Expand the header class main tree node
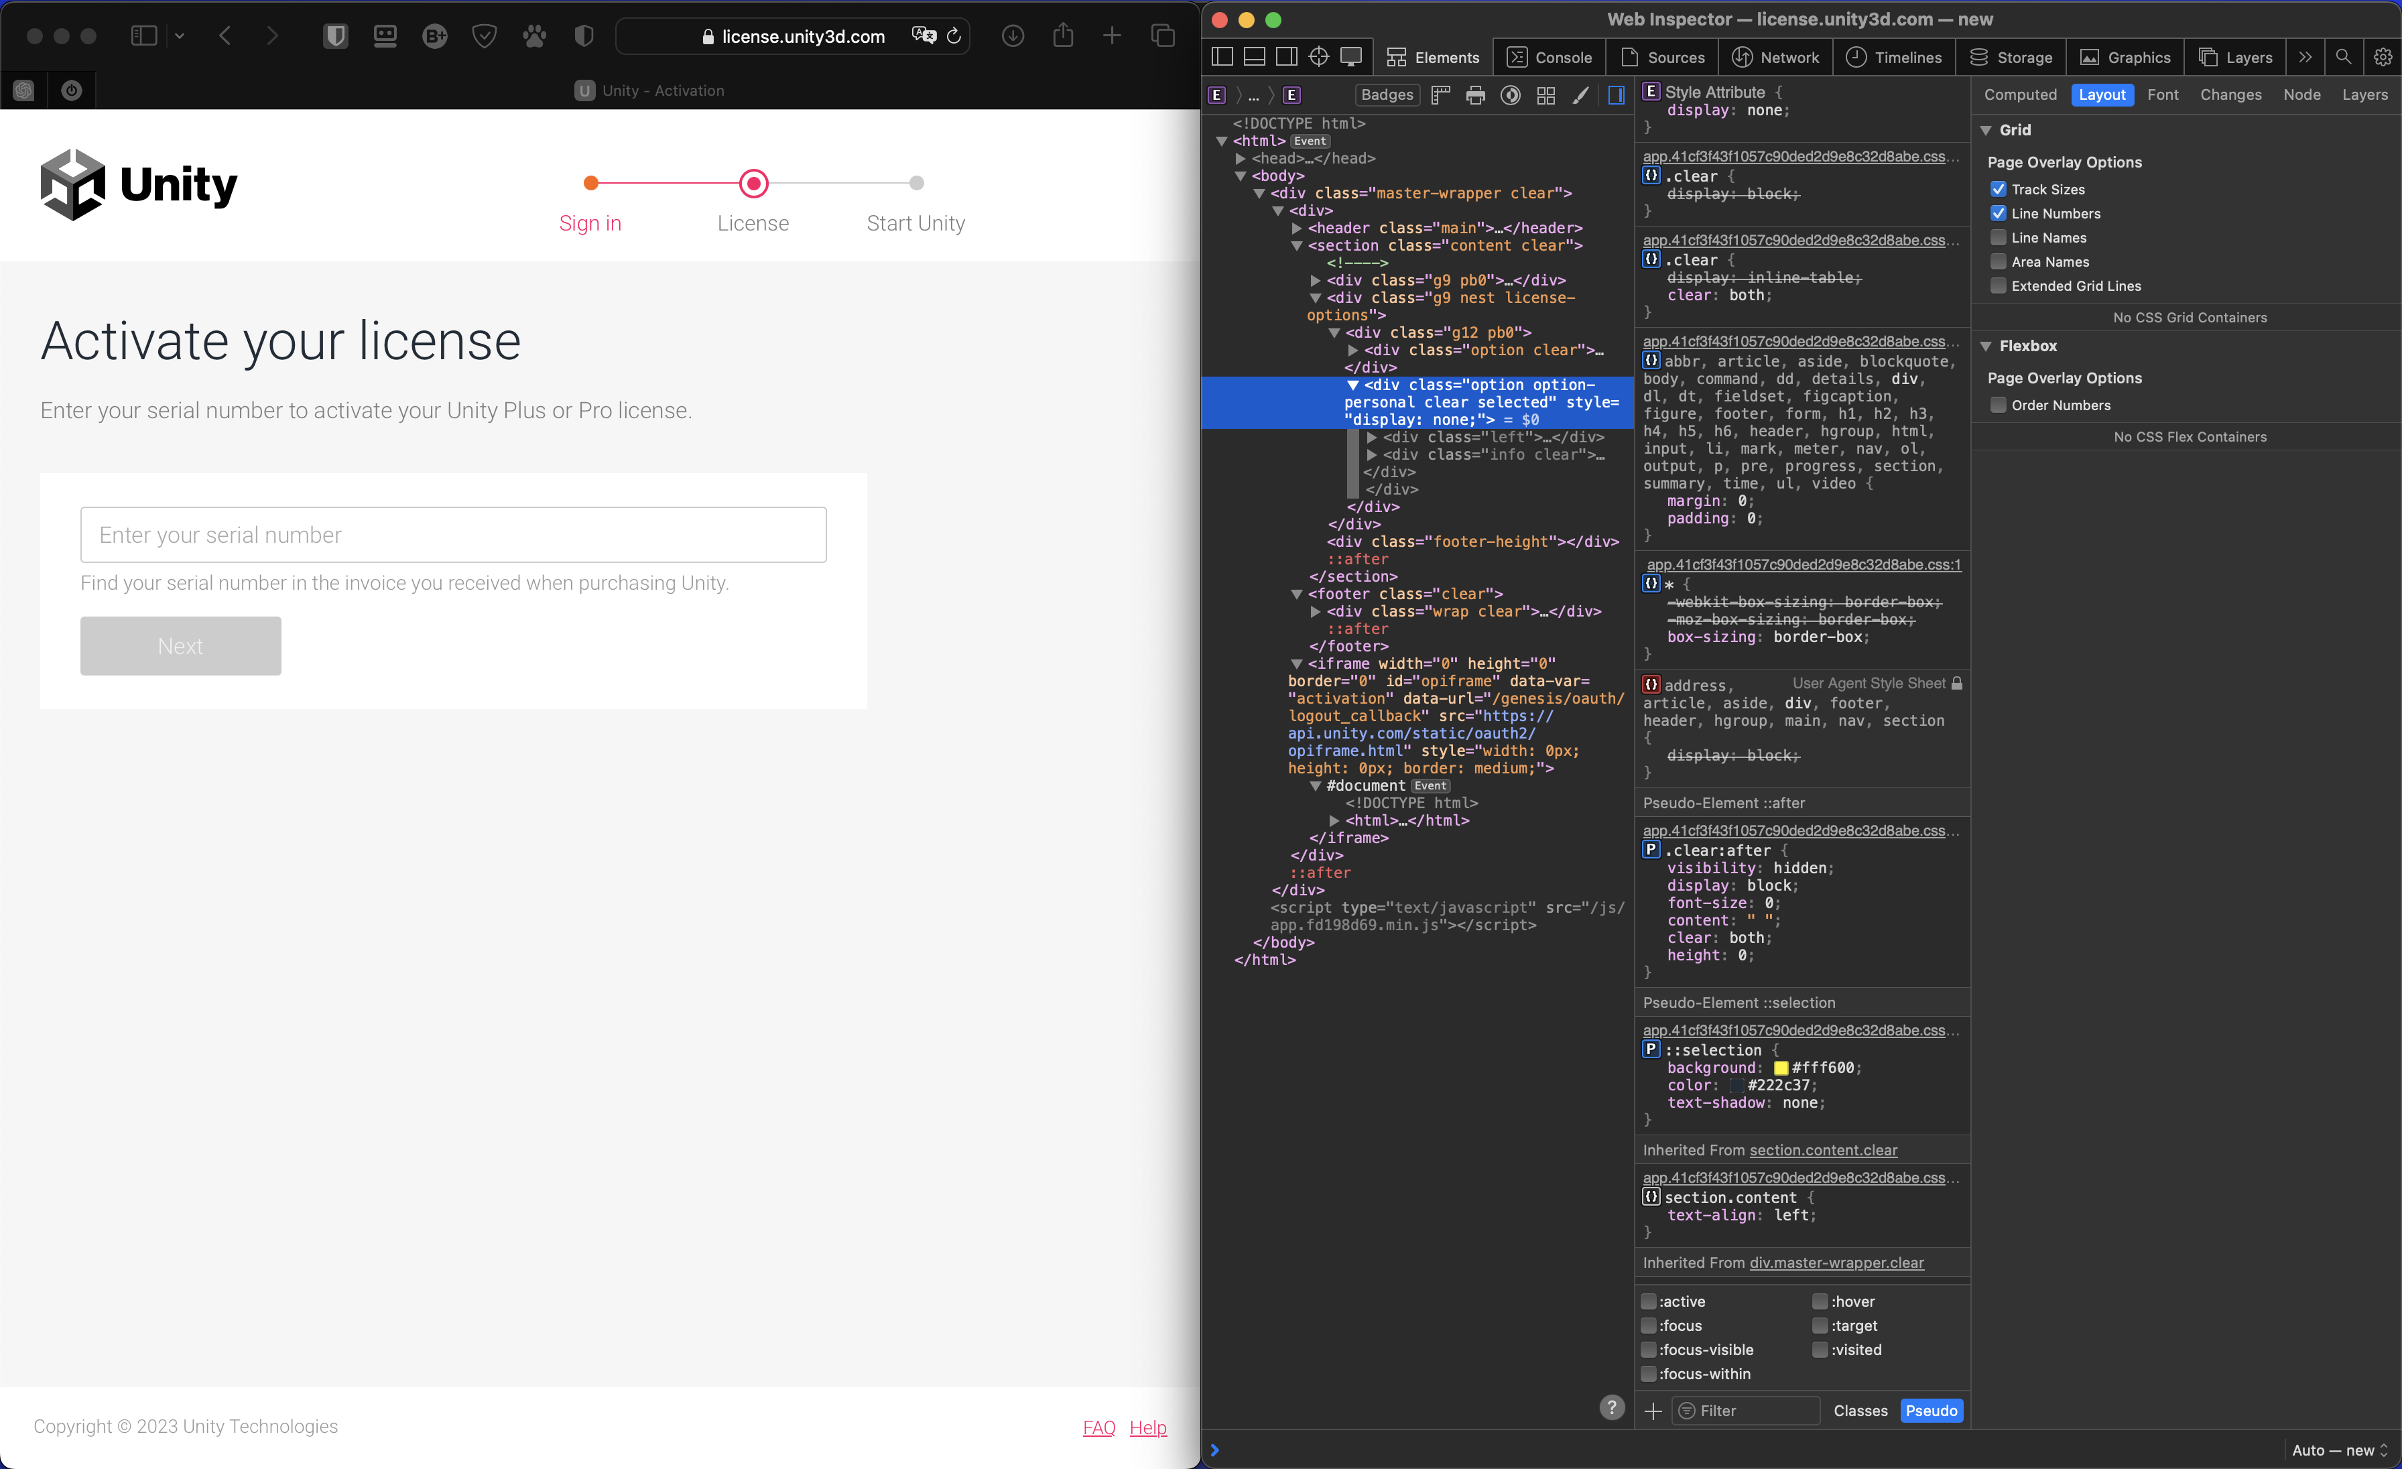This screenshot has height=1469, width=2402. tap(1298, 227)
